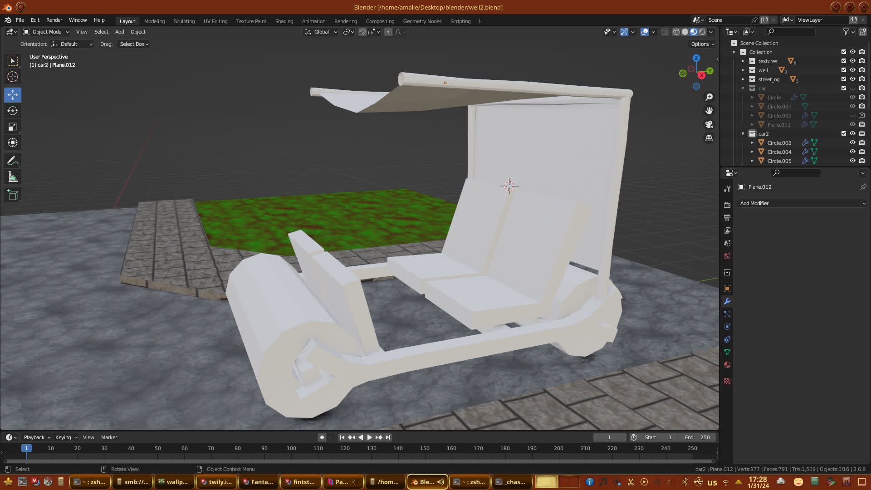
Task: Click the End frame 250 field
Action: coord(698,437)
